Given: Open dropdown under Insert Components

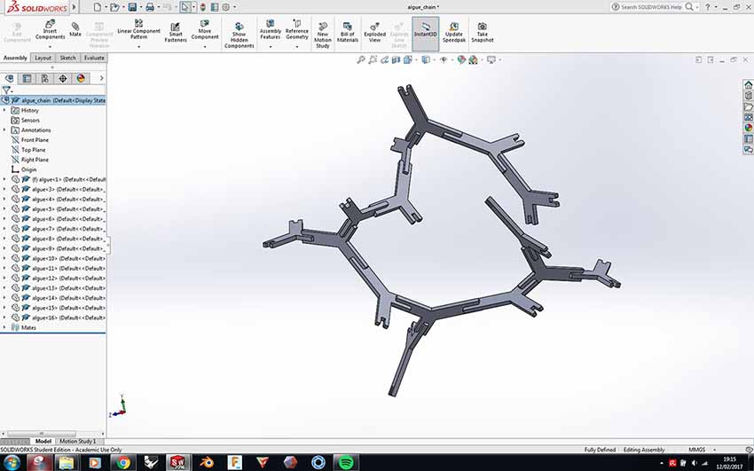Looking at the screenshot, I should (x=50, y=47).
